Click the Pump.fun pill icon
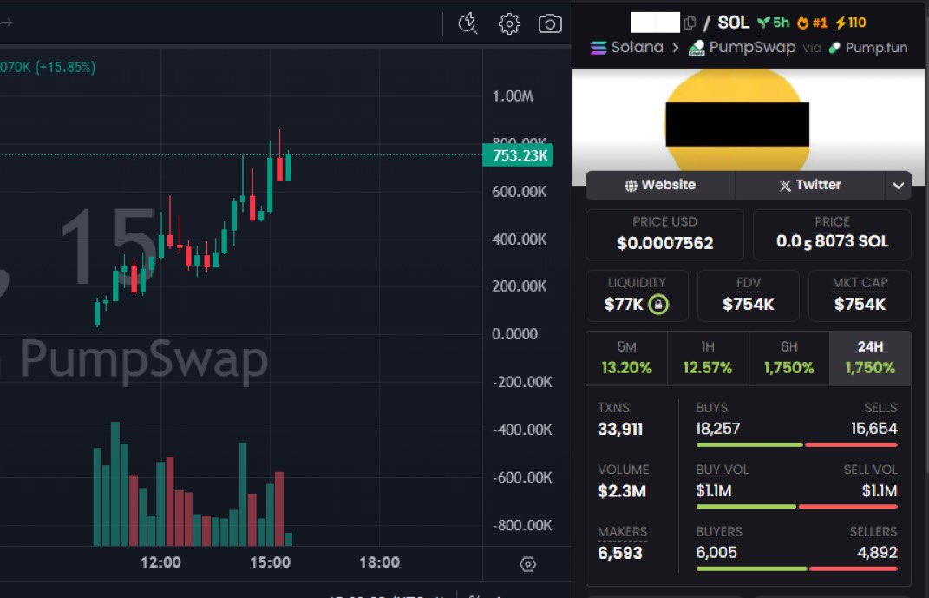929x598 pixels. click(834, 48)
